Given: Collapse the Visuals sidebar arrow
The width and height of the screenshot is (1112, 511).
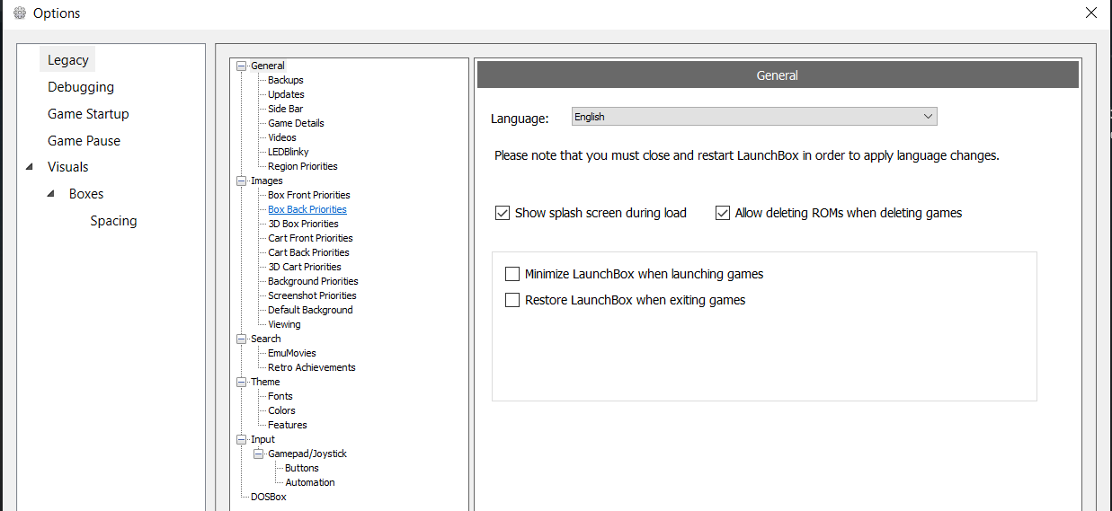Looking at the screenshot, I should [x=30, y=167].
